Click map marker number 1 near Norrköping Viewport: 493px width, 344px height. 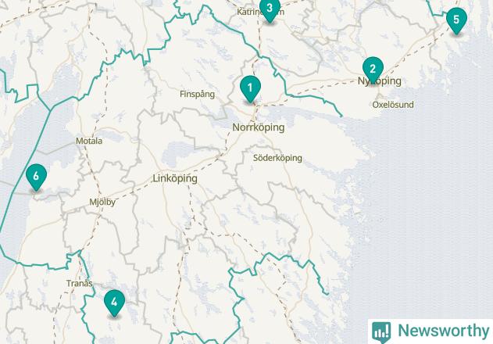point(250,89)
